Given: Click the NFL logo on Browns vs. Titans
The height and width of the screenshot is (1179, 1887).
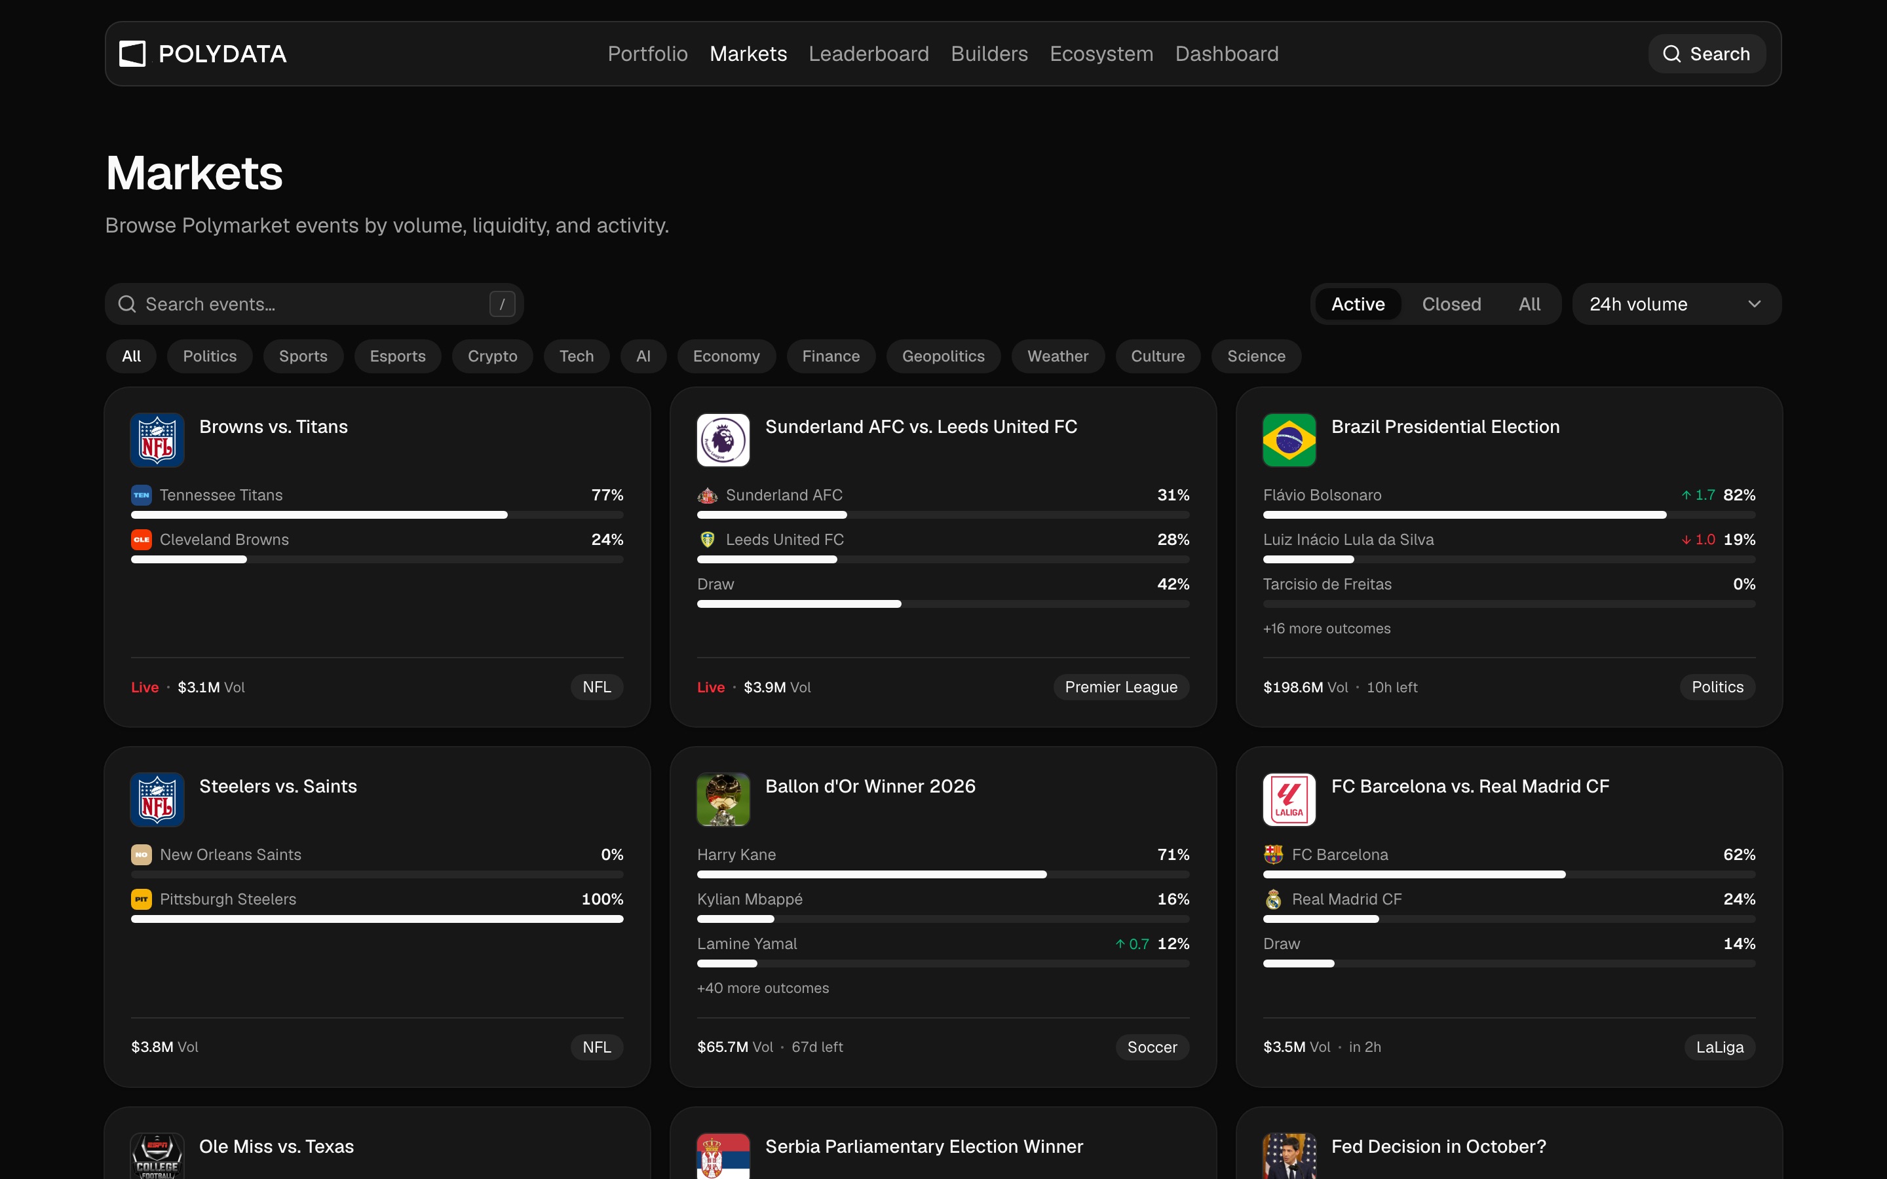Looking at the screenshot, I should pos(157,440).
